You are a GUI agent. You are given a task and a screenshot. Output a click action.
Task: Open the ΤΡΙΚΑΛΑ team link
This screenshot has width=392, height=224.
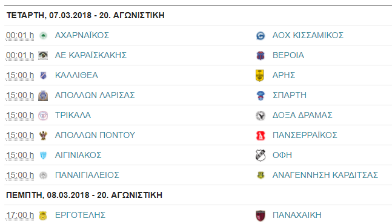(73, 115)
